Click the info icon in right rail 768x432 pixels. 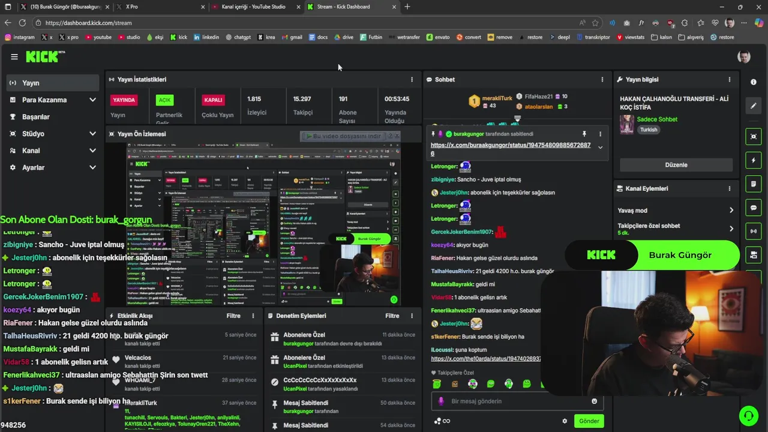754,82
